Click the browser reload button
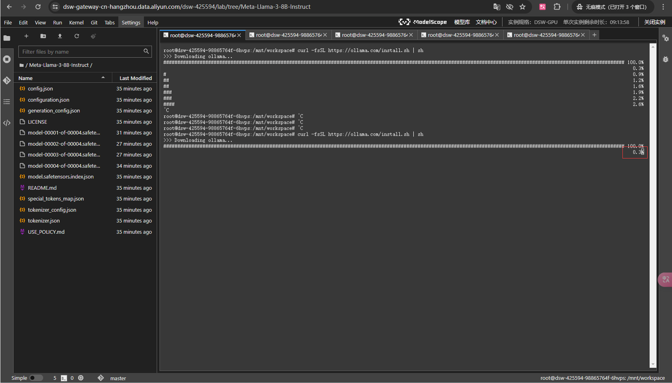This screenshot has width=672, height=383. (38, 7)
